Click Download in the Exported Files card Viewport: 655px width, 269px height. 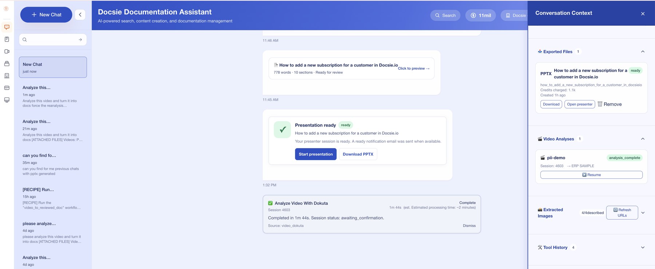coord(551,104)
